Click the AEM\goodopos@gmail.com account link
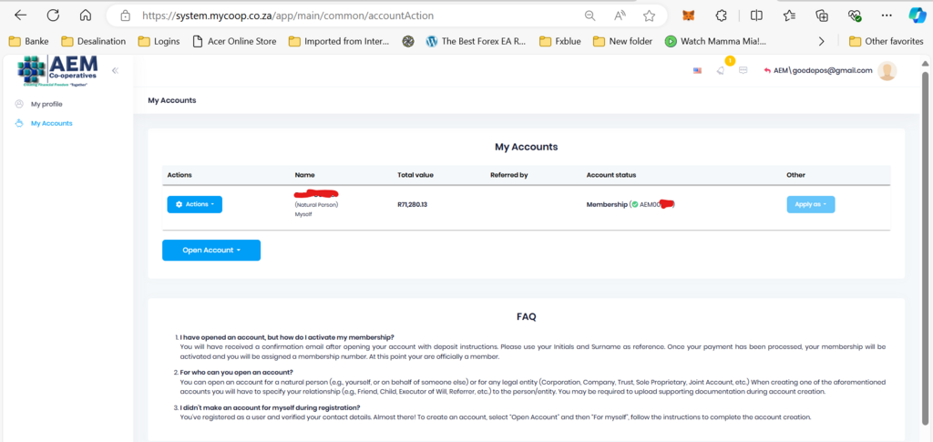The image size is (933, 442). [823, 70]
